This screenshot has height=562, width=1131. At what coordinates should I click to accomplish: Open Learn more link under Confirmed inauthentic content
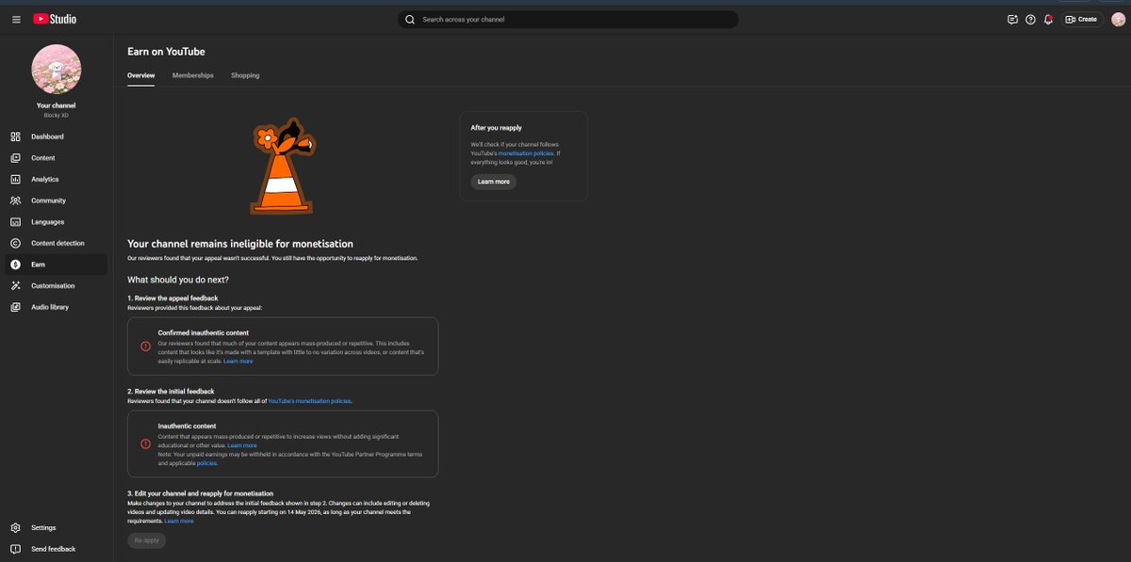pyautogui.click(x=238, y=361)
